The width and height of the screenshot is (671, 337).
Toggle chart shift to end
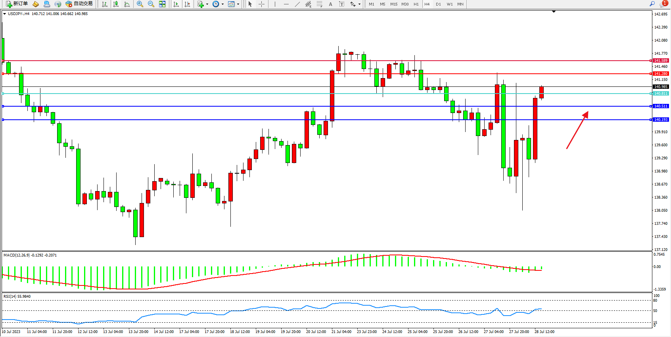pyautogui.click(x=187, y=4)
